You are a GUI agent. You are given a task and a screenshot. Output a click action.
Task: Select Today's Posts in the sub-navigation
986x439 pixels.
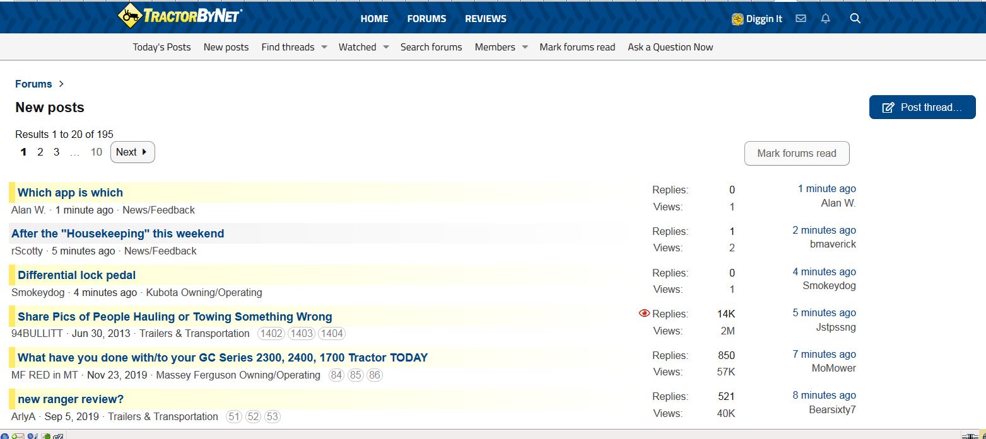click(161, 47)
